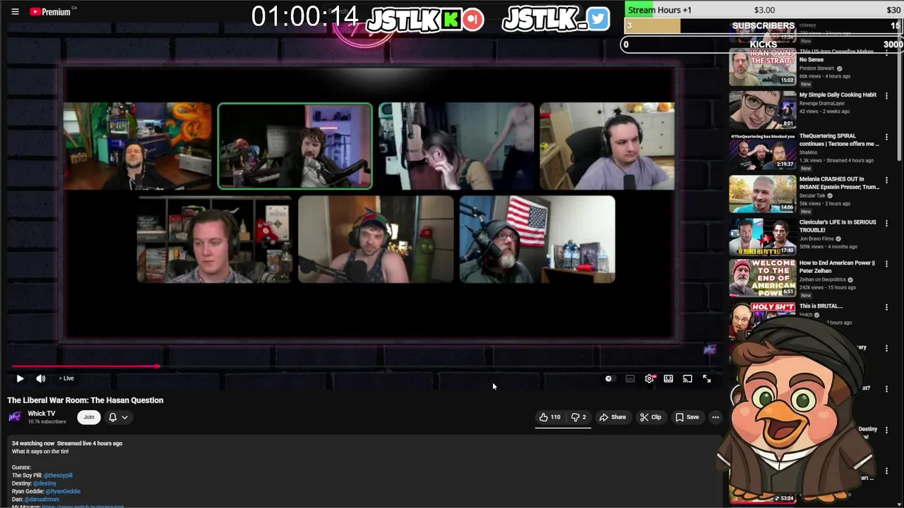Open 'How to End American Power' thumbnail
The height and width of the screenshot is (508, 904).
pos(762,278)
